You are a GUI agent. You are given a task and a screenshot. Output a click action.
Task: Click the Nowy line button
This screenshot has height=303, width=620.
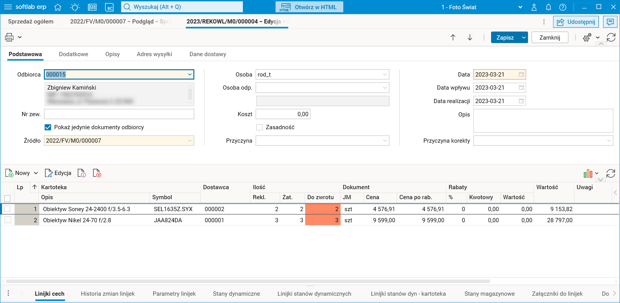(x=18, y=173)
